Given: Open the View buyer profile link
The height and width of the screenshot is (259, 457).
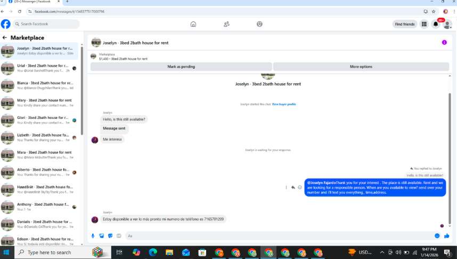Looking at the screenshot, I should [x=284, y=104].
